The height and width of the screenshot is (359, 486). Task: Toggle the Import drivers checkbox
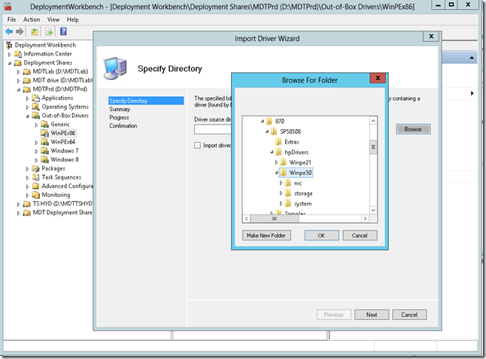[198, 145]
